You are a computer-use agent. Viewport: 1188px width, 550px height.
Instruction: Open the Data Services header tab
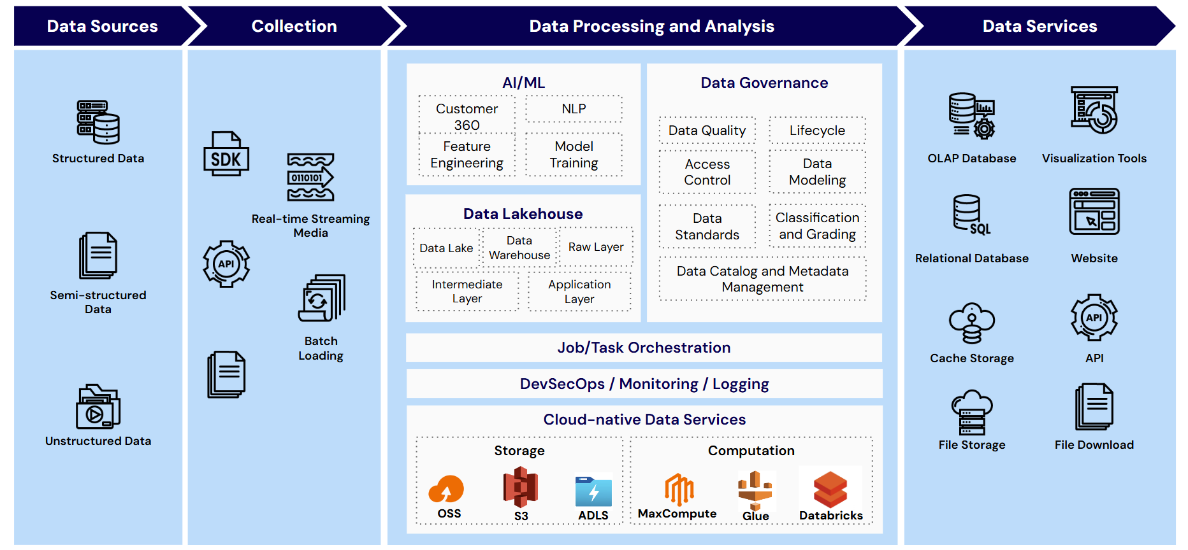click(1039, 26)
